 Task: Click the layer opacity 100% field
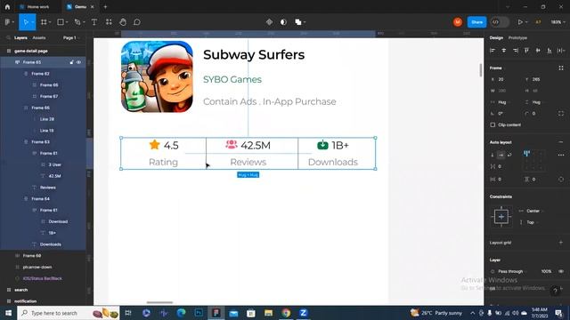(546, 271)
